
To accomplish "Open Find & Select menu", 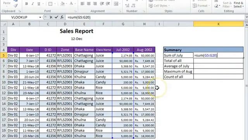I will click(239, 5).
